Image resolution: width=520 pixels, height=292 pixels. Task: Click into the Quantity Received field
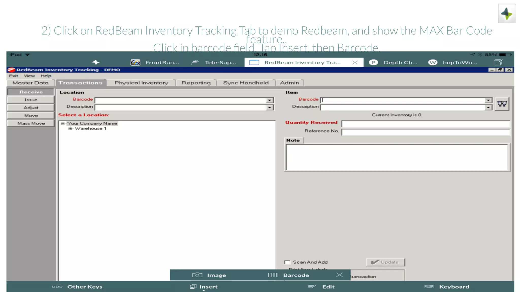[x=426, y=124]
